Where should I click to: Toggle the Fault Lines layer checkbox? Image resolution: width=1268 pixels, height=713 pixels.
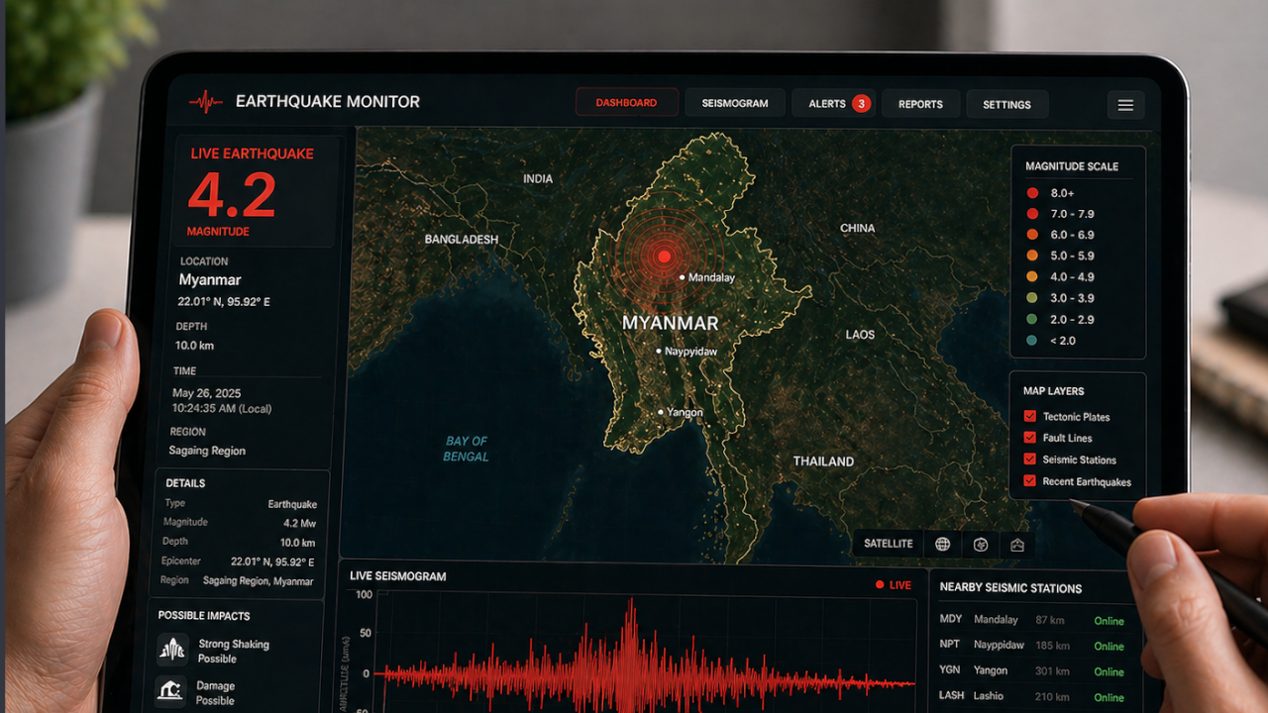1030,438
